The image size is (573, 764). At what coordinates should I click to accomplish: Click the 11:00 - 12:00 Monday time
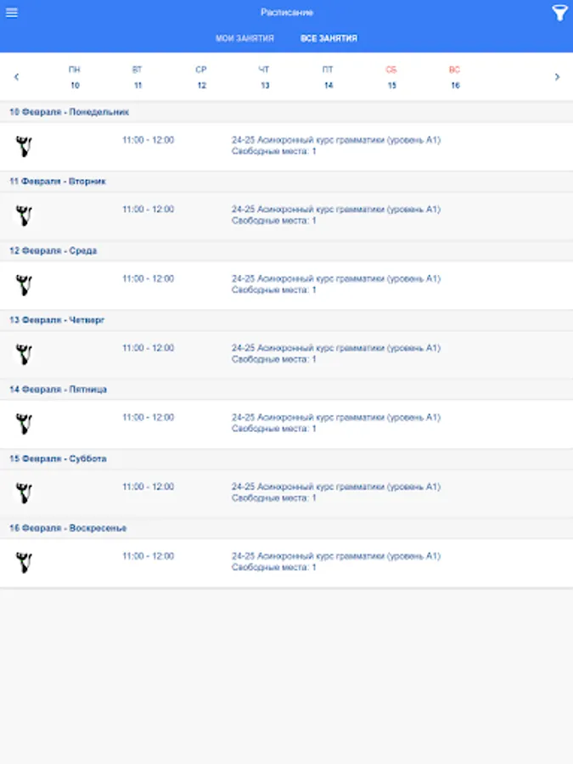click(x=148, y=140)
